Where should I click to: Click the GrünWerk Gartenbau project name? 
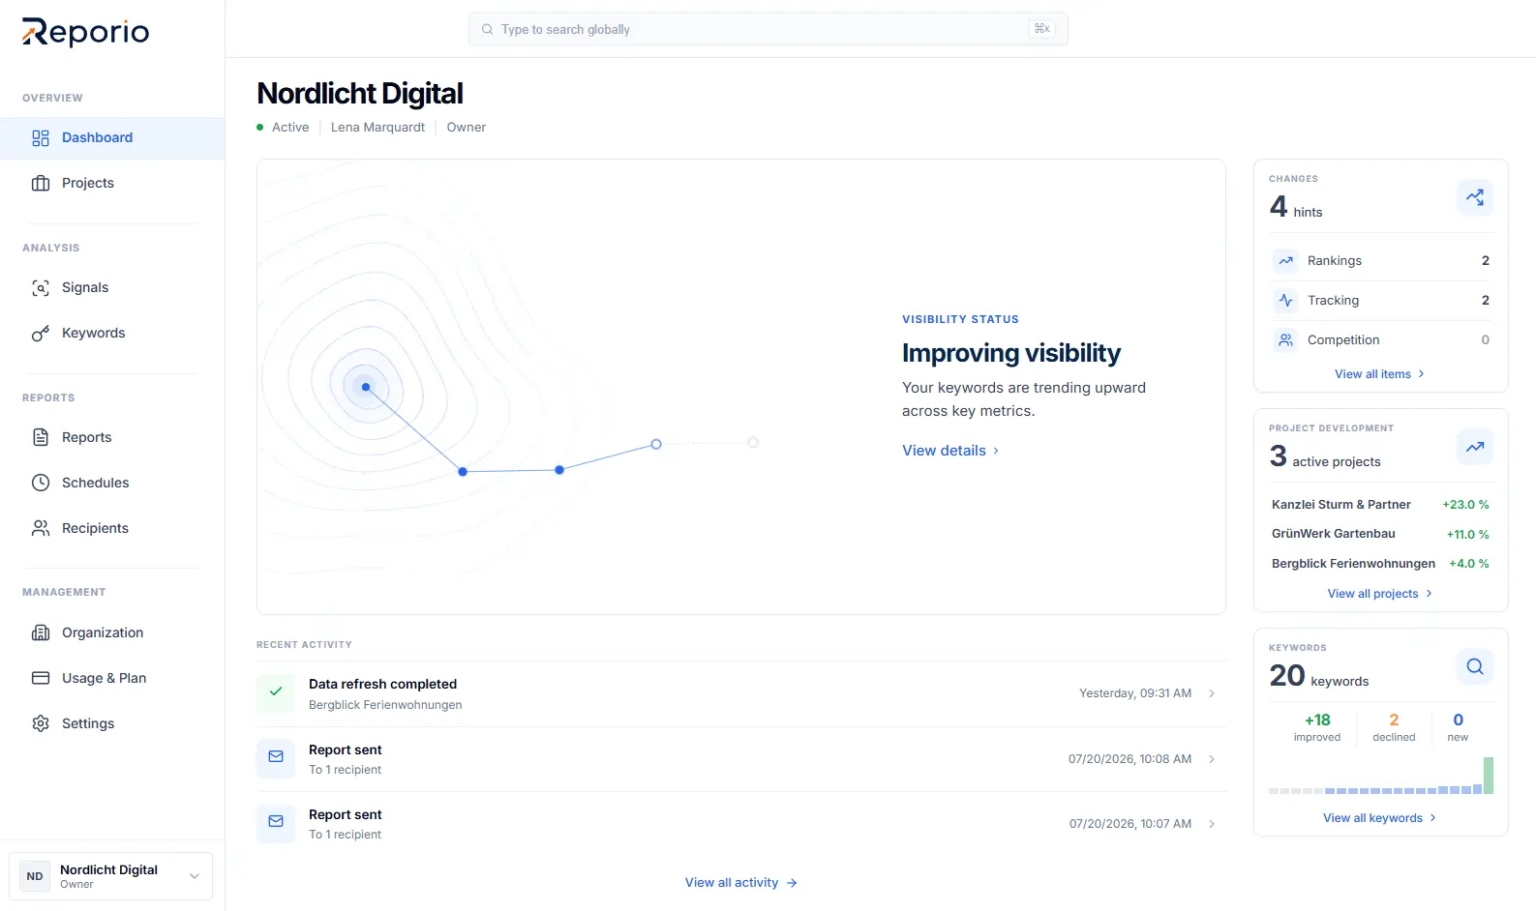click(x=1333, y=535)
